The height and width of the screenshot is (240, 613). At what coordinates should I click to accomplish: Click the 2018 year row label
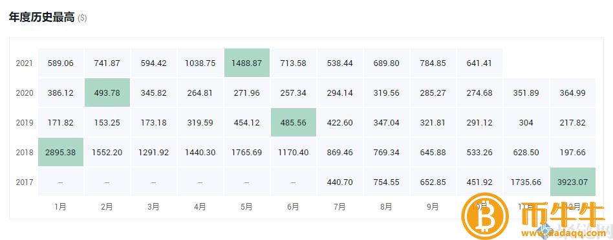[x=24, y=152]
